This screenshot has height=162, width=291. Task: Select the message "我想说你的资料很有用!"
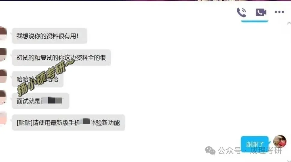click(x=49, y=36)
